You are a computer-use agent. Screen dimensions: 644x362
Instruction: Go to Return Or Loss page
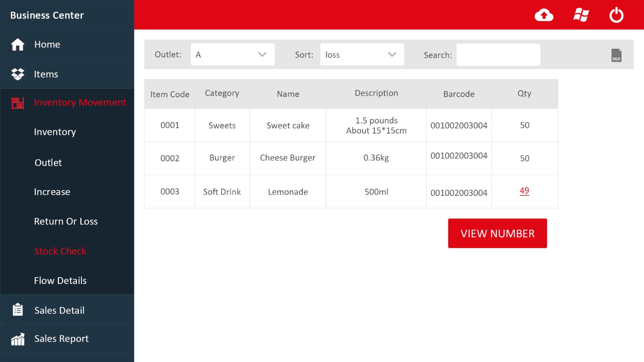point(66,221)
